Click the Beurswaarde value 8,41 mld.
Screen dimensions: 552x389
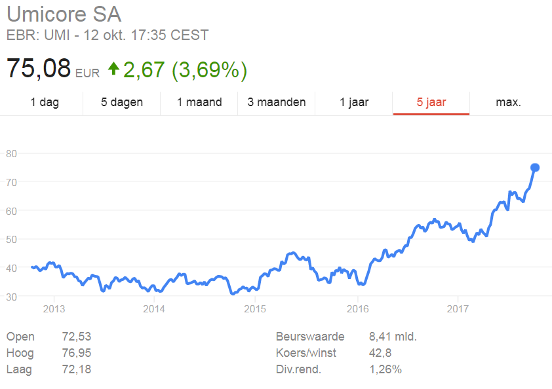point(393,337)
